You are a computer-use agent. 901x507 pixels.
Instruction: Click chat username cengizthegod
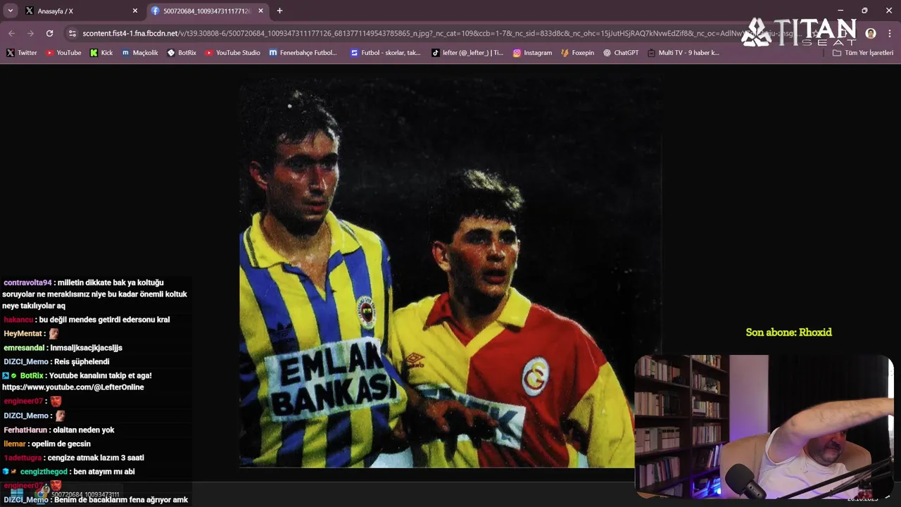tap(44, 472)
